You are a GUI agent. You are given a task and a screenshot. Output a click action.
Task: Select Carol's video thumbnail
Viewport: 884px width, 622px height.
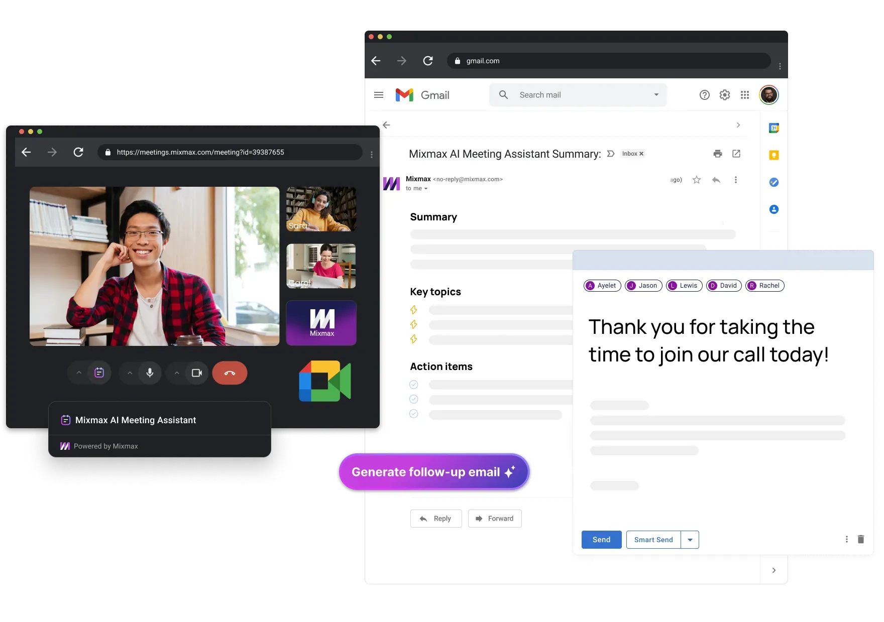[321, 266]
